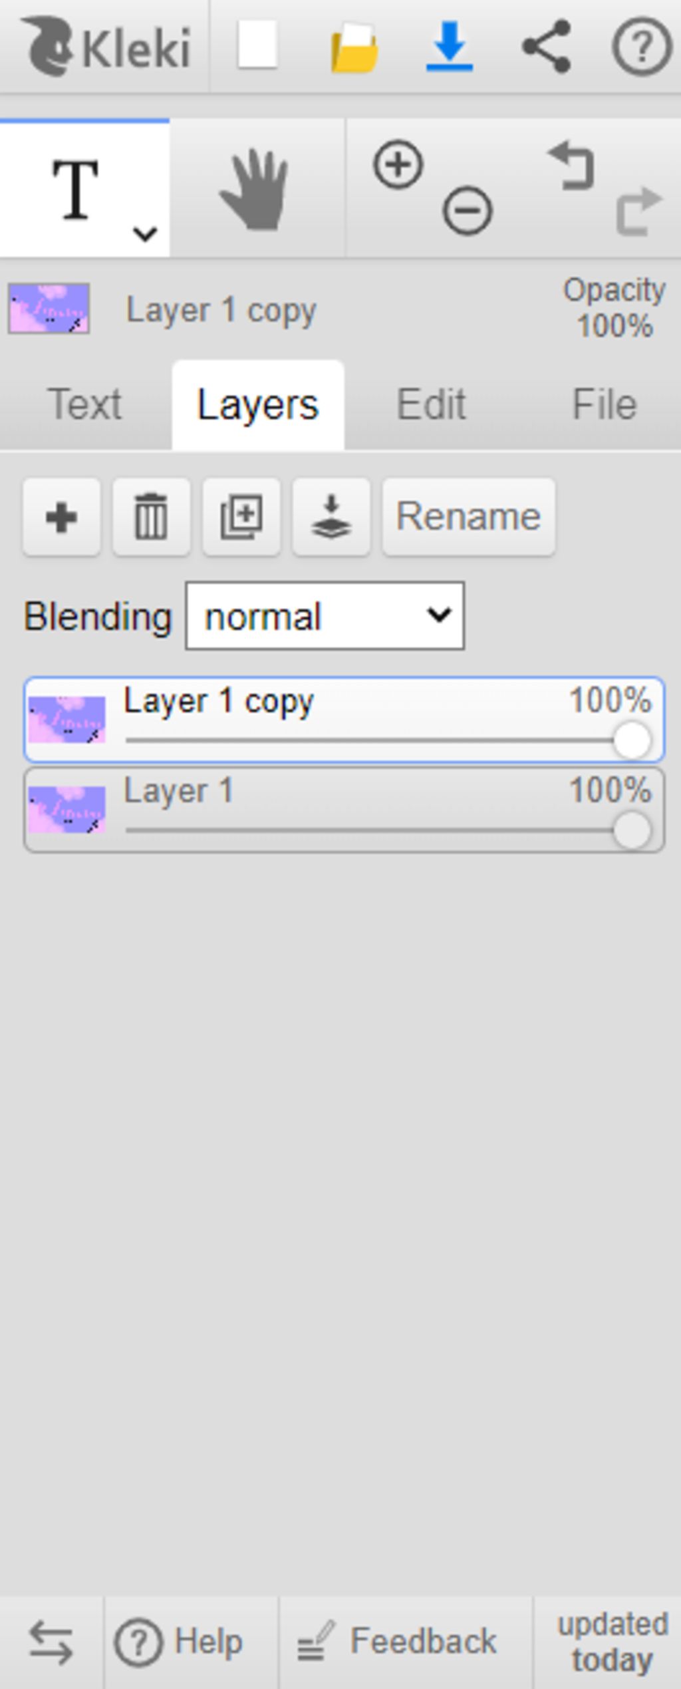This screenshot has height=1689, width=681.
Task: Merge layer down with merge icon
Action: click(331, 517)
